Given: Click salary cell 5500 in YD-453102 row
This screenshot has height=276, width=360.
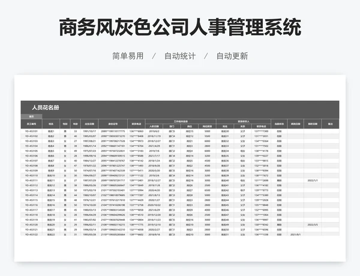Looking at the screenshot, I should 207,136.
